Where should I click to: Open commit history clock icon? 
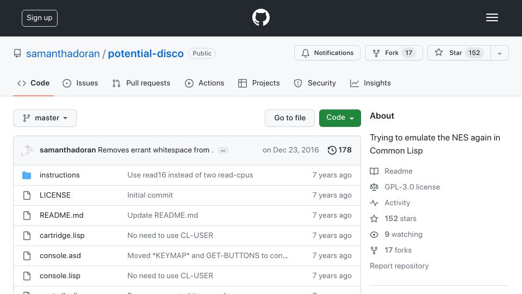[x=332, y=150]
